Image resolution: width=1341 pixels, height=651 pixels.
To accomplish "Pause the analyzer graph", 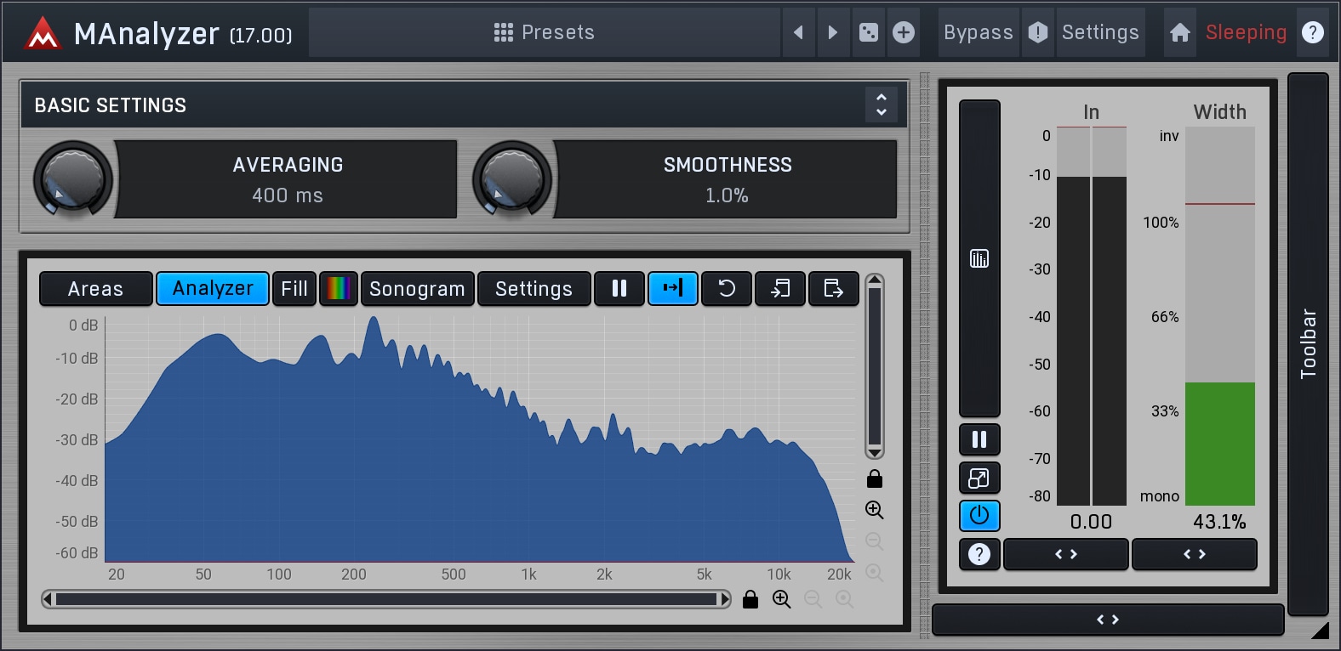I will [x=619, y=289].
